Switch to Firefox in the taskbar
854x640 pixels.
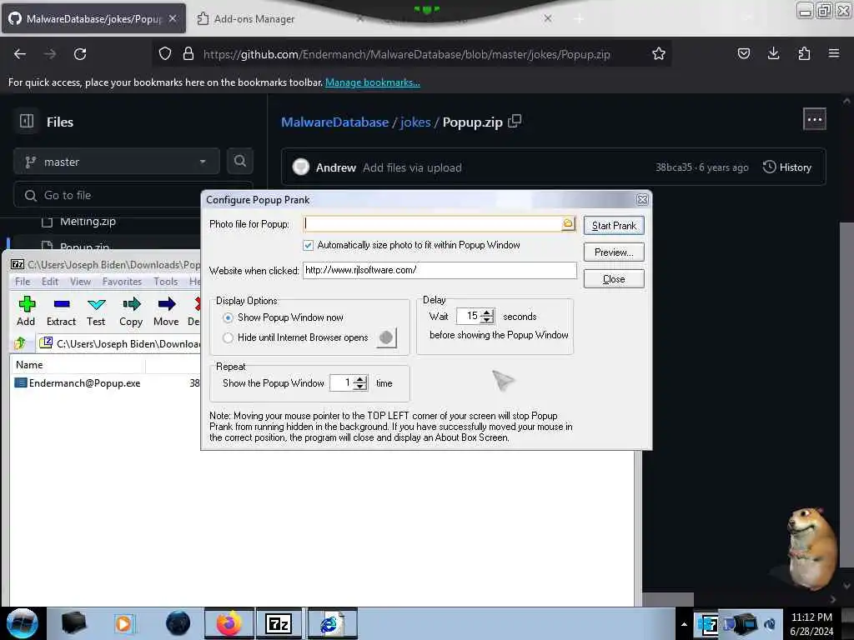click(229, 623)
